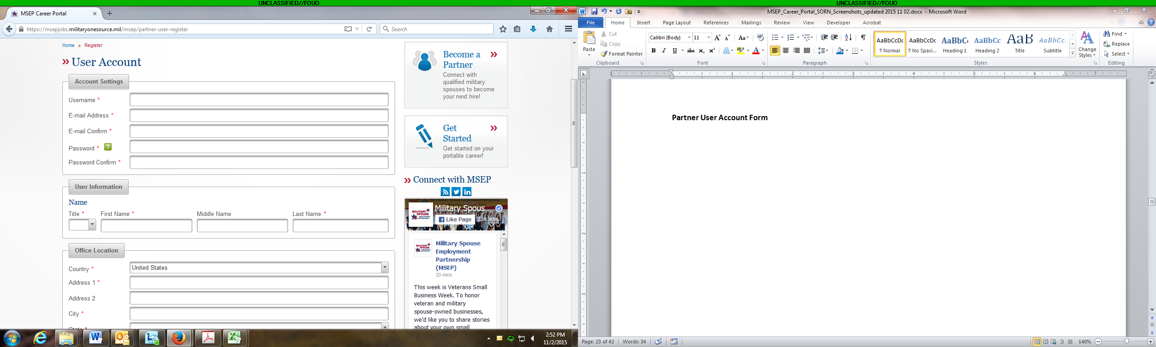Toggle Show/Hide paragraph marks in Word
The image size is (1156, 347).
pyautogui.click(x=863, y=38)
